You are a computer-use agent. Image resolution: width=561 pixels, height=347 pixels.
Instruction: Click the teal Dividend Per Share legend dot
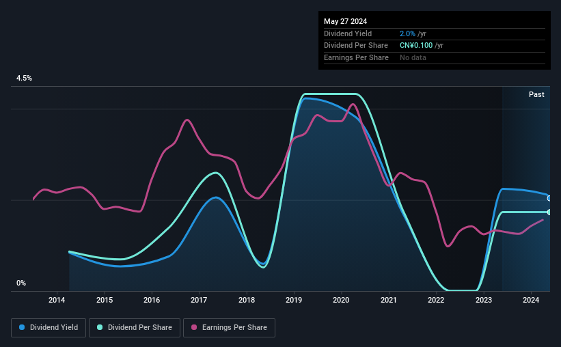tap(100, 327)
